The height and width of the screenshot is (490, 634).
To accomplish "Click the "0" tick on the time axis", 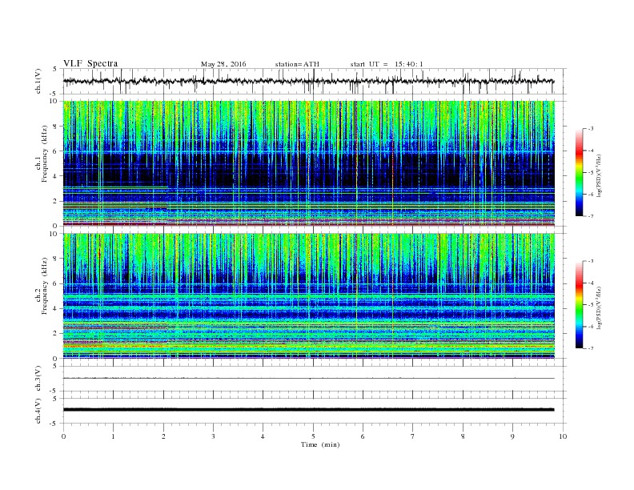I will [x=63, y=436].
